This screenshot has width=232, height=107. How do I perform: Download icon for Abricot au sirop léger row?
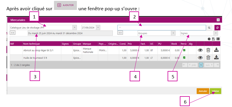point(216,50)
